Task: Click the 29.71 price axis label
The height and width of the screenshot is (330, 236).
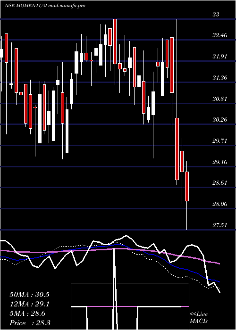Action: (220, 140)
